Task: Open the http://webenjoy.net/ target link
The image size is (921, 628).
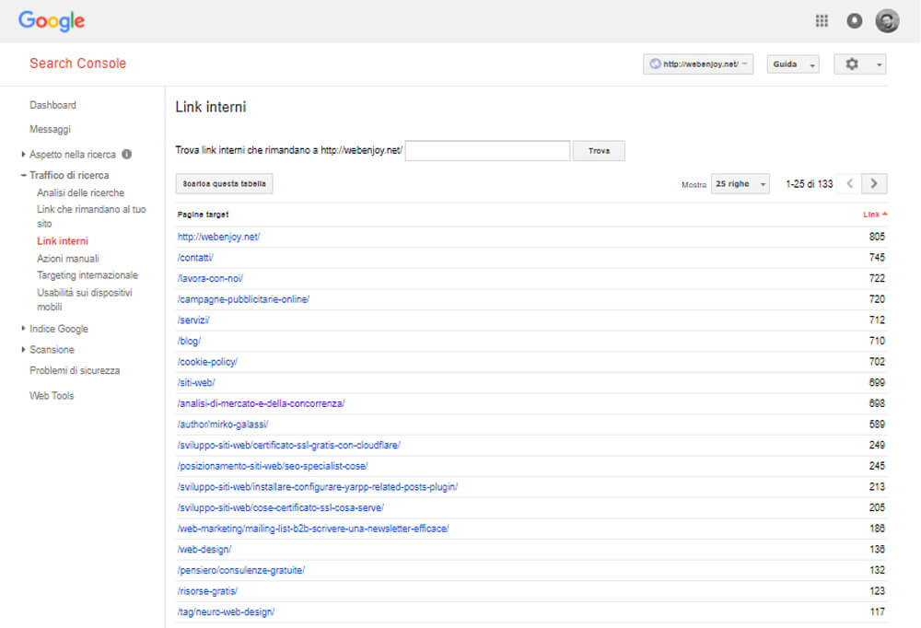Action: 218,237
